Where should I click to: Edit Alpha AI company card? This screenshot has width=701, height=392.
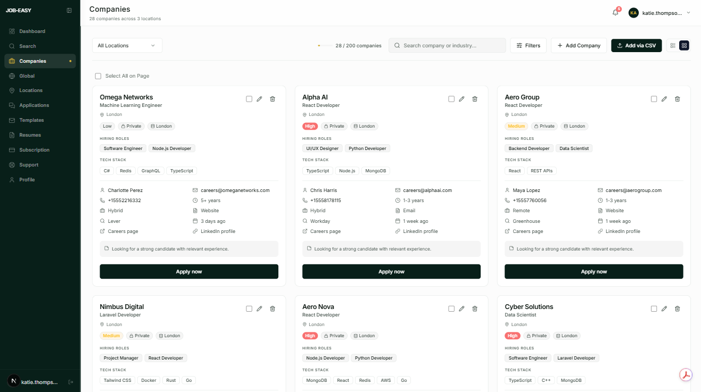[x=461, y=99]
